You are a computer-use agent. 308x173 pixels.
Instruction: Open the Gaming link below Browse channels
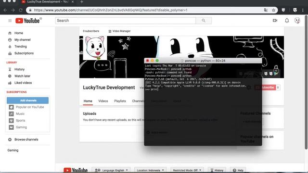point(13,150)
